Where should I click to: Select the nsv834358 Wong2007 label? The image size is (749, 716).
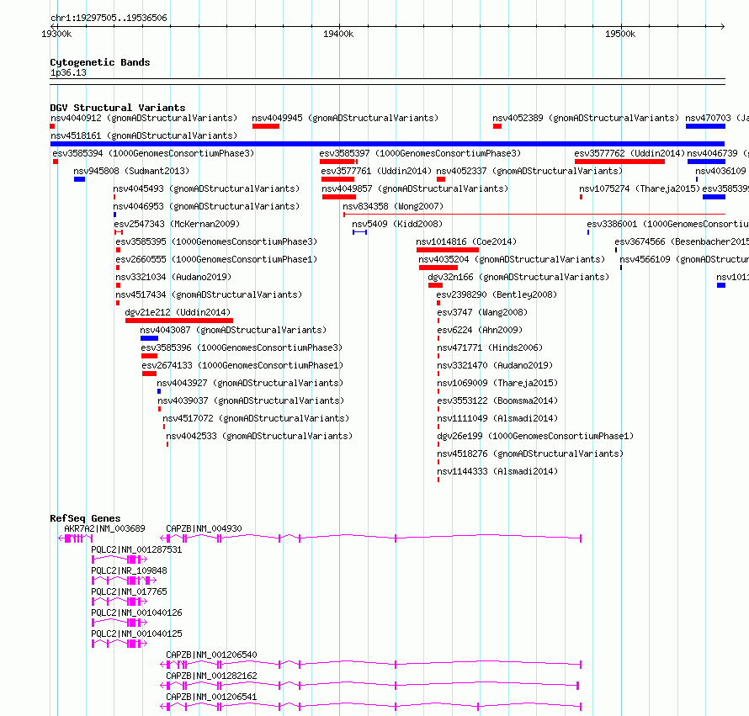pyautogui.click(x=393, y=206)
